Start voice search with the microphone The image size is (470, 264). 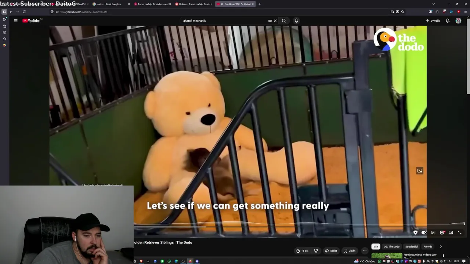tap(296, 21)
